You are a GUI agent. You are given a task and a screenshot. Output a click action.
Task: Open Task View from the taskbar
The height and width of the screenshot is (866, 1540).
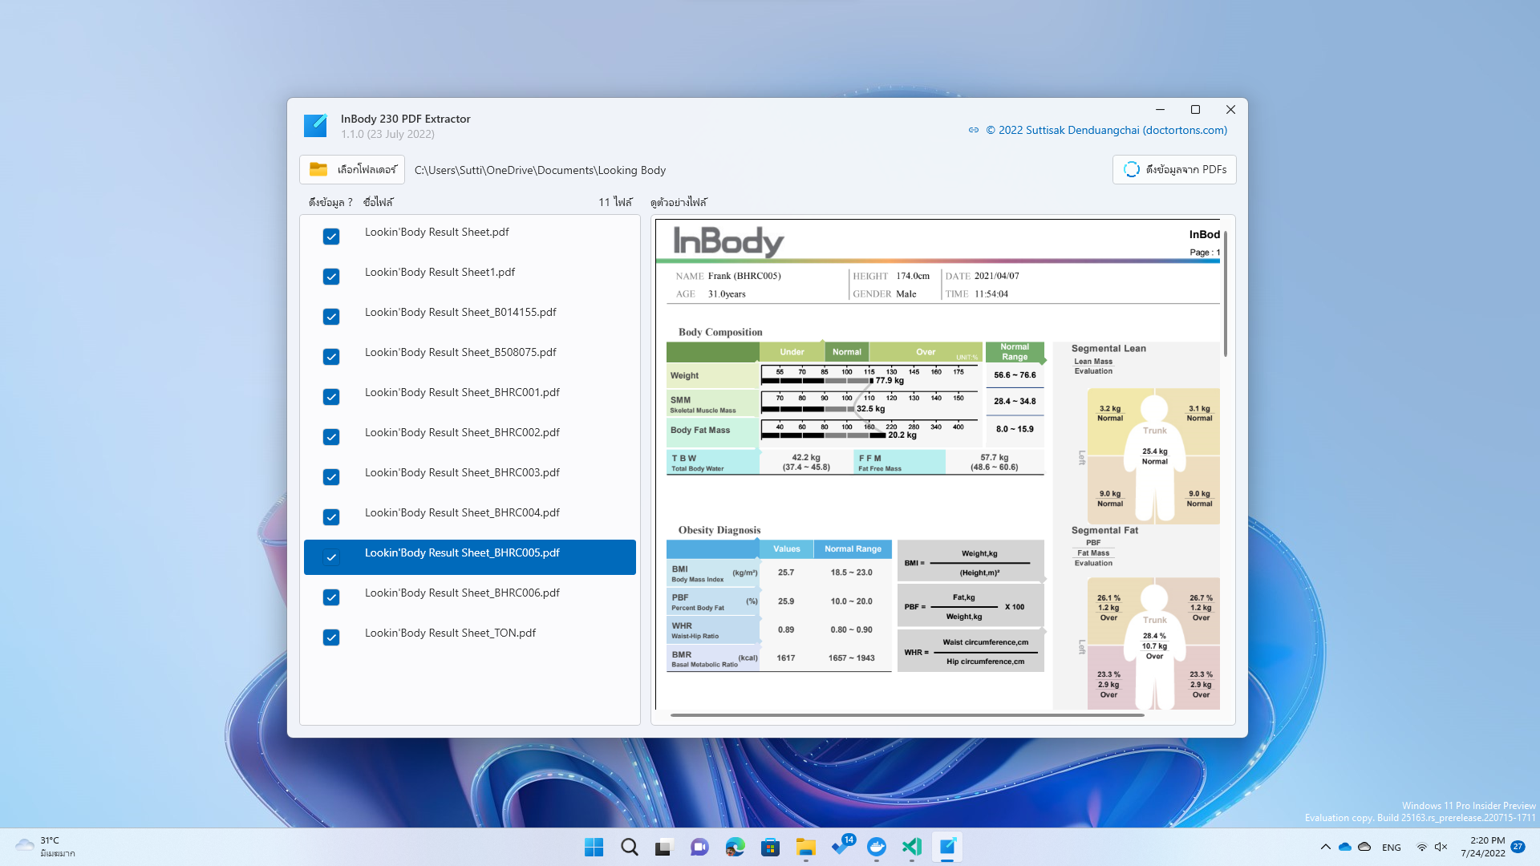point(664,847)
